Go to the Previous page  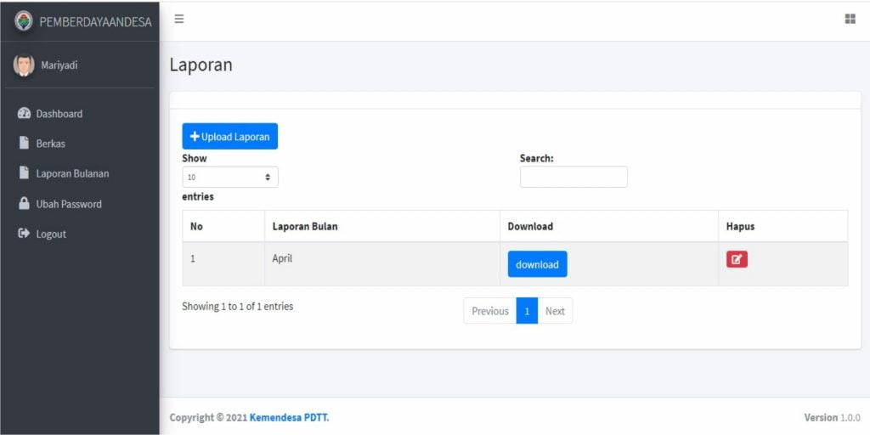(x=489, y=311)
